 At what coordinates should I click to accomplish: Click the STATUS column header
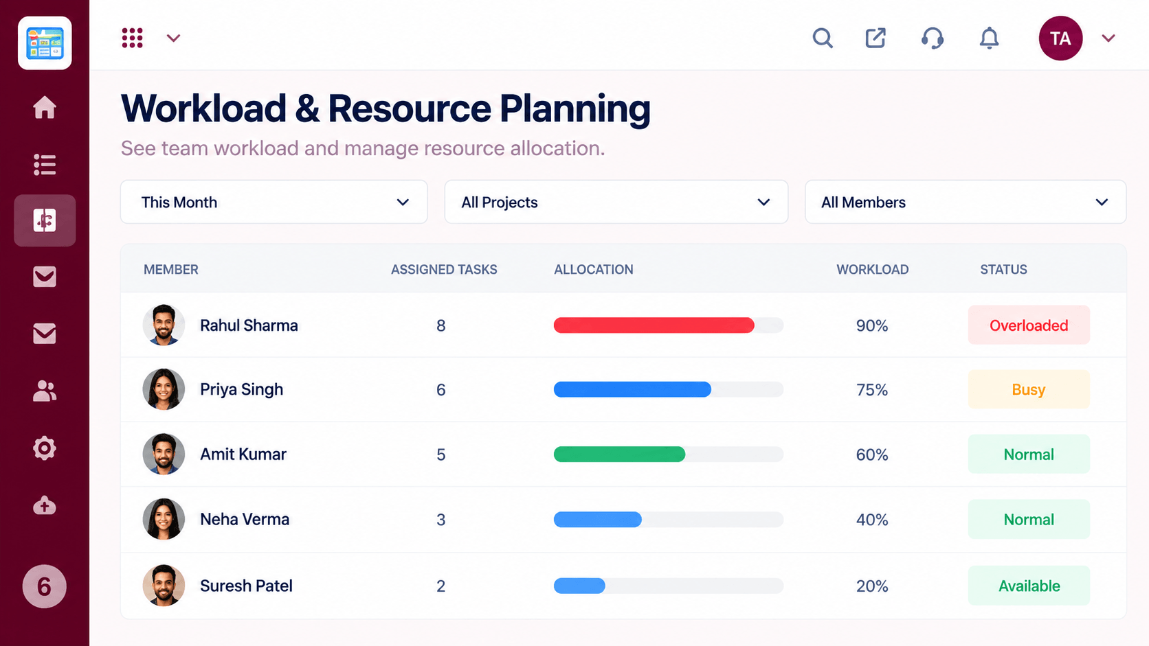point(1003,270)
